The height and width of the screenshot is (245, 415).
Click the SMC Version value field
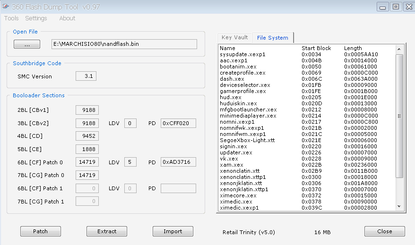(x=86, y=76)
